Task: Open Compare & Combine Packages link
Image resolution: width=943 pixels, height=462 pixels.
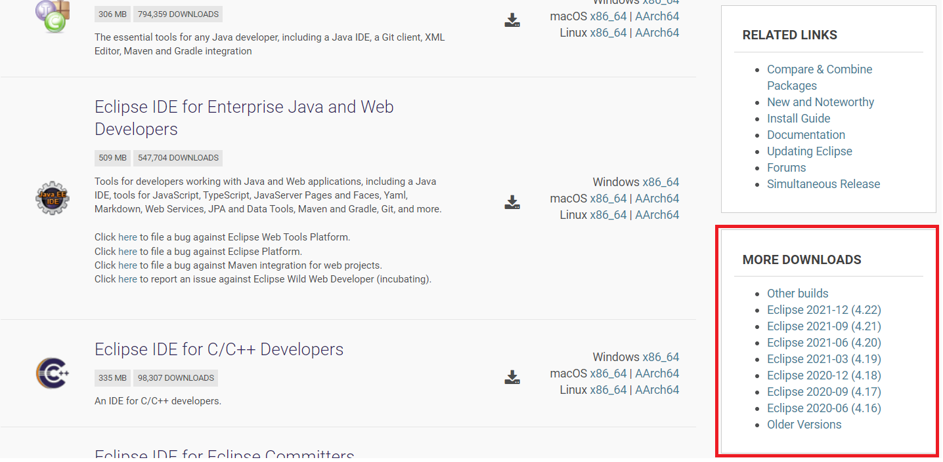Action: (820, 77)
